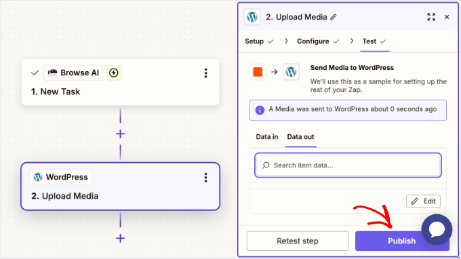This screenshot has width=461, height=259.
Task: Click chevron between Setup and Configure
Action: tap(286, 41)
